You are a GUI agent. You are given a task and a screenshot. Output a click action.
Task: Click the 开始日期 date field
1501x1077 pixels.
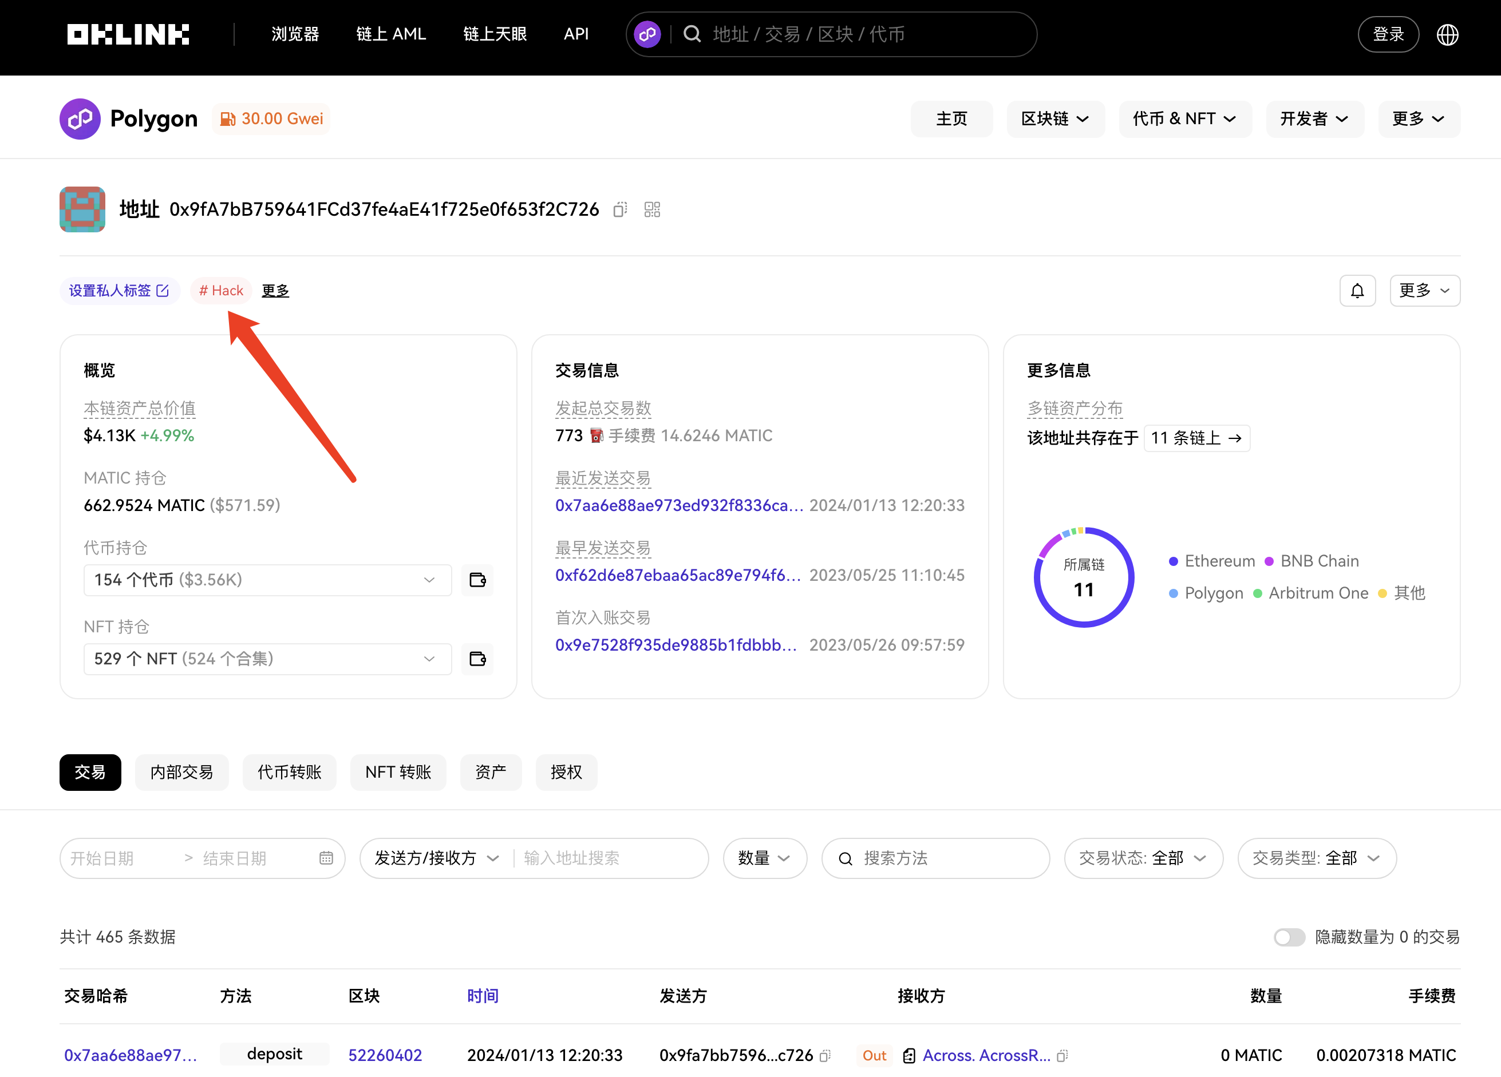click(x=102, y=859)
